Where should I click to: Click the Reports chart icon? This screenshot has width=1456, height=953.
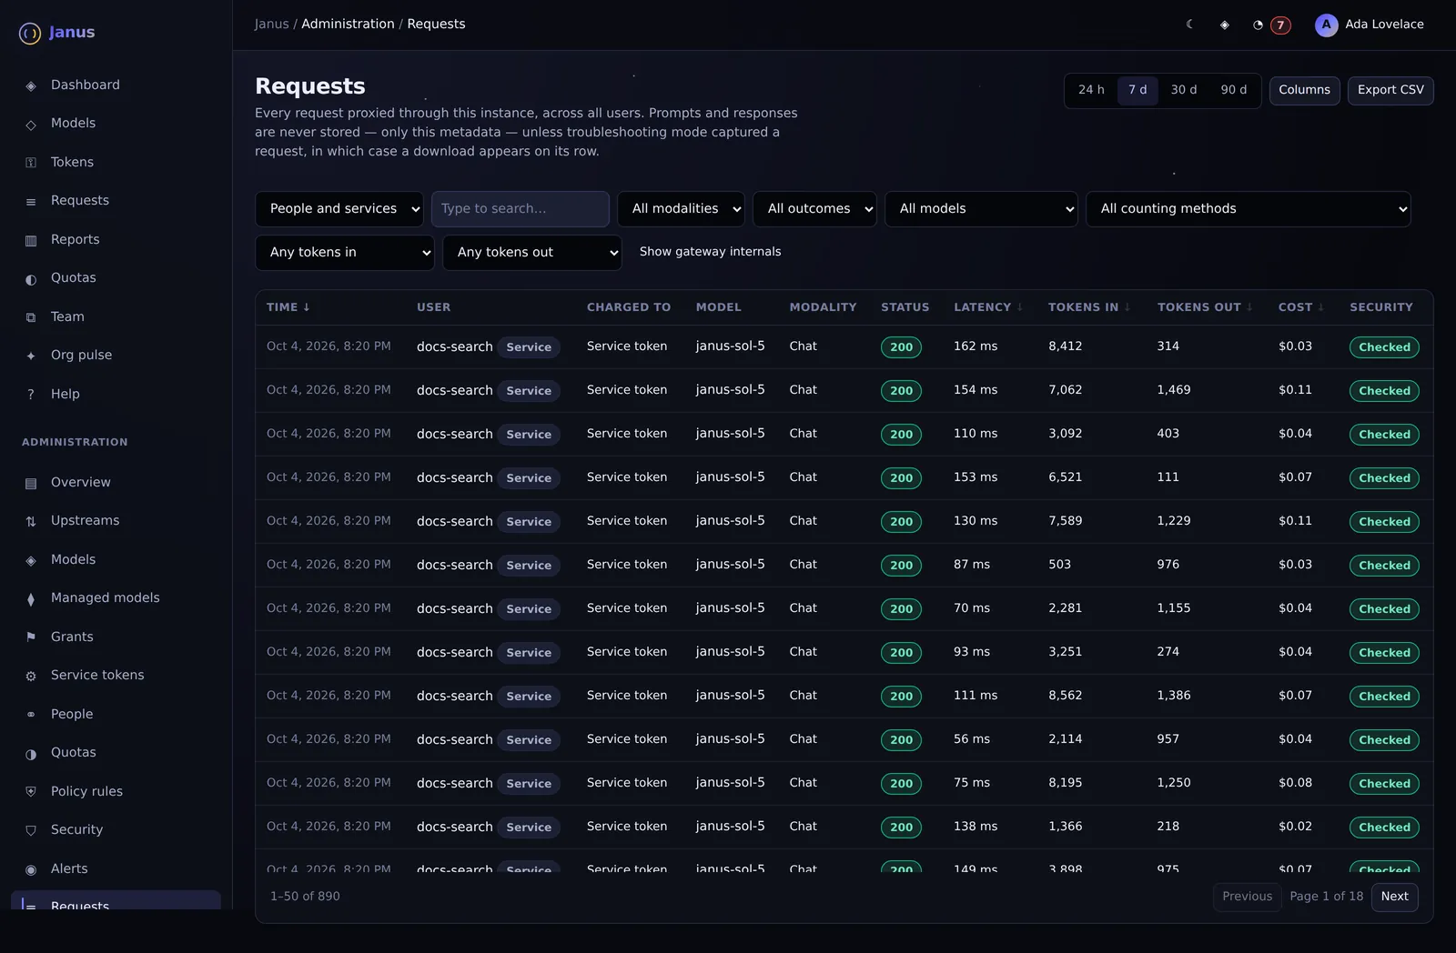tap(31, 240)
